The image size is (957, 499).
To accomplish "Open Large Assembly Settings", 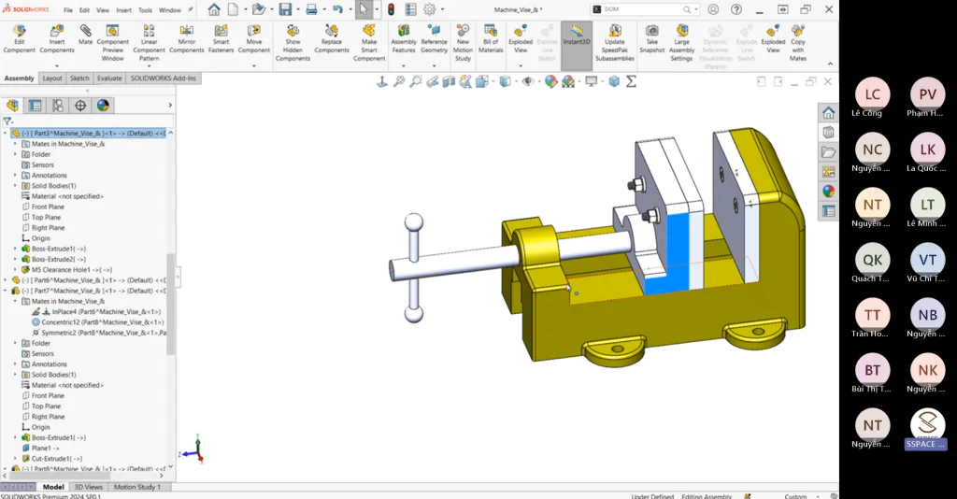I will tap(681, 43).
